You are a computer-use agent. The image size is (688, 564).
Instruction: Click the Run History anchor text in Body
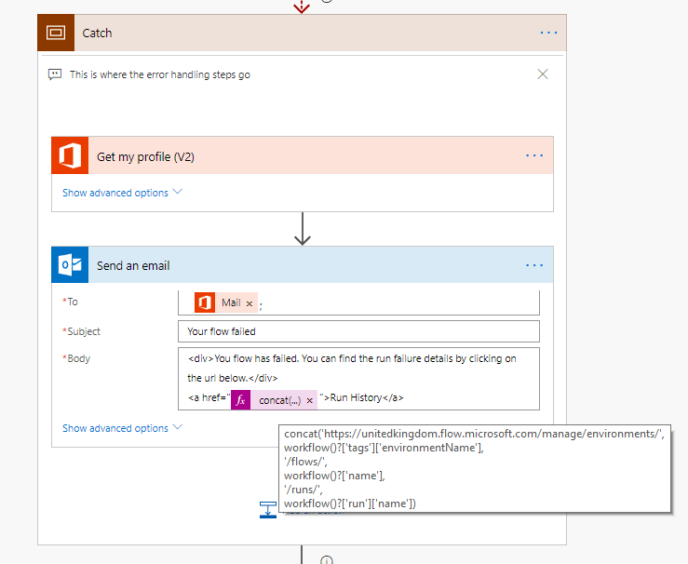click(x=356, y=397)
